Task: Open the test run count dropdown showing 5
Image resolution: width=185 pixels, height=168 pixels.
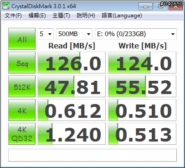Action: click(46, 34)
